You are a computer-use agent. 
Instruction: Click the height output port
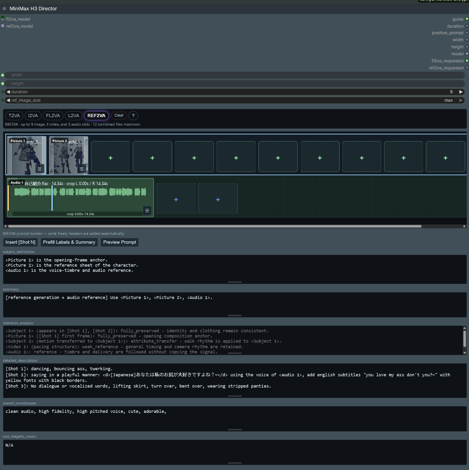[467, 47]
